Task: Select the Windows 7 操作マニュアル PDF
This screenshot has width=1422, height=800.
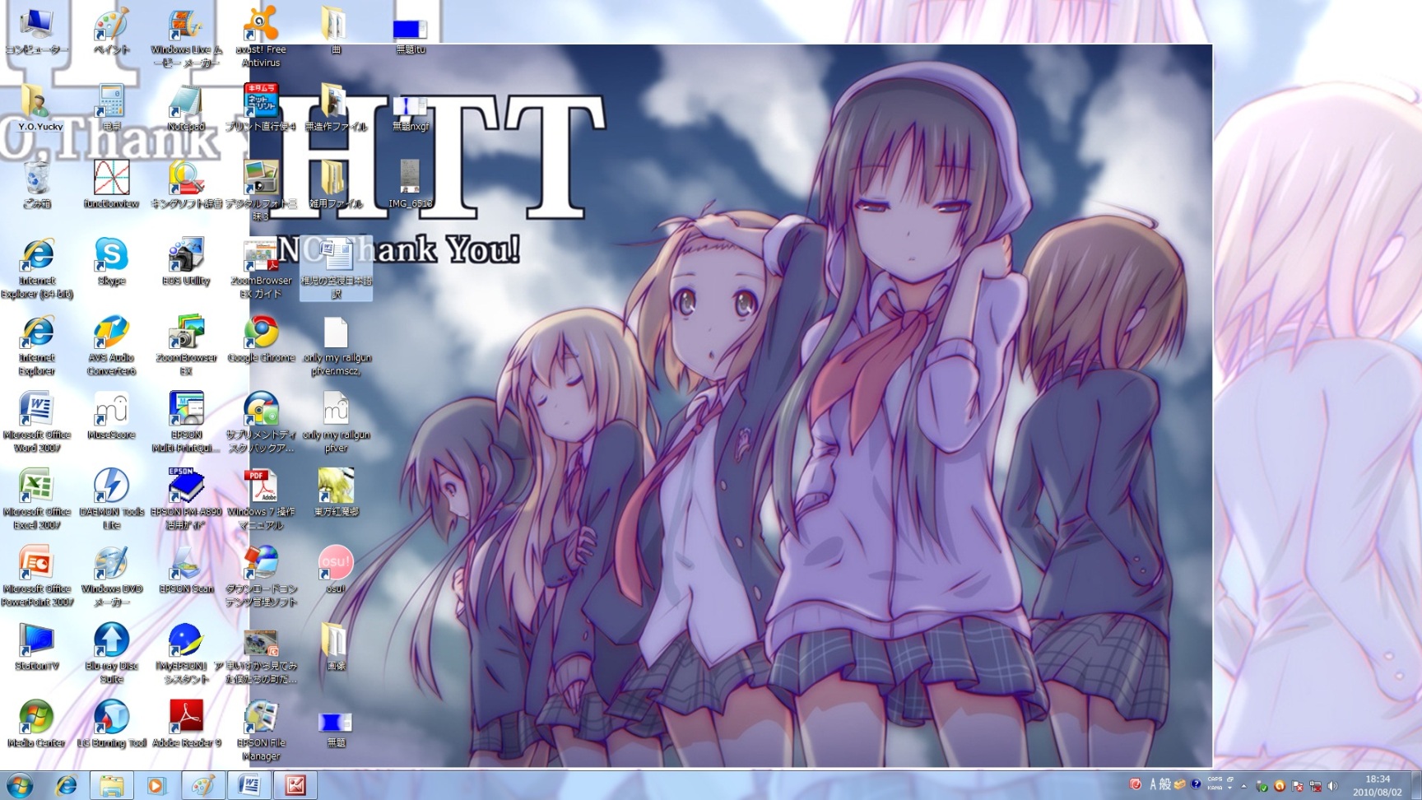Action: 261,499
